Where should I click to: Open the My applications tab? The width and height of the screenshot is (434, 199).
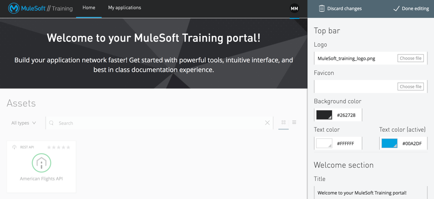(125, 8)
